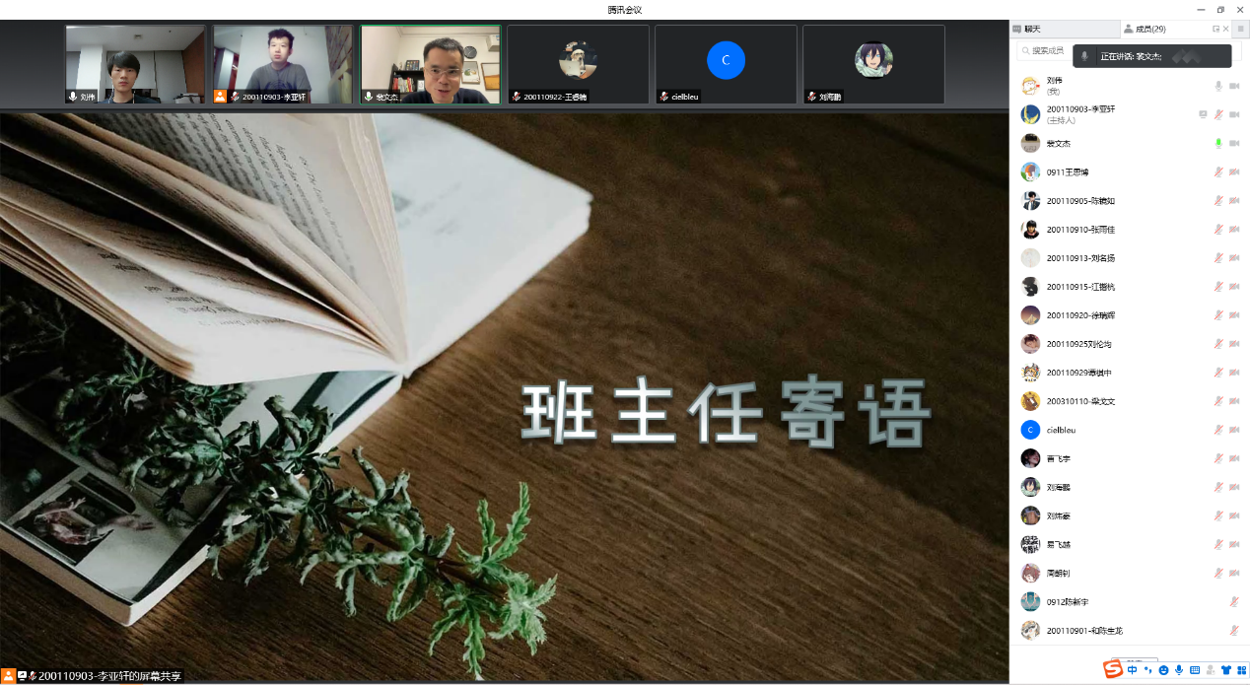Click Sogou soft keyboard icon
1250x685 pixels.
point(1195,670)
